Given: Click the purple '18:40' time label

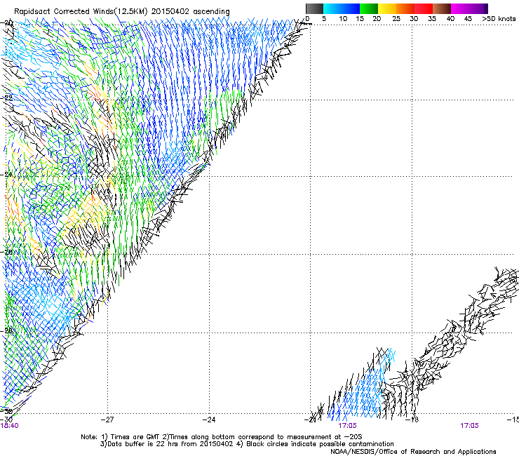Looking at the screenshot, I should tap(9, 426).
